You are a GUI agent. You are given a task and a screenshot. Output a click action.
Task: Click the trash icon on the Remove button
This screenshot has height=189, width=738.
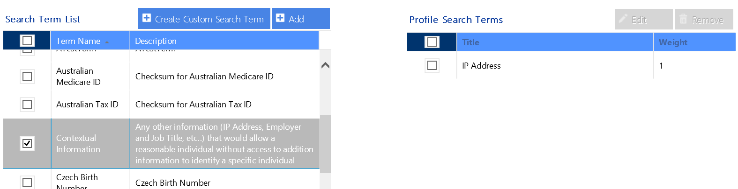pos(683,19)
